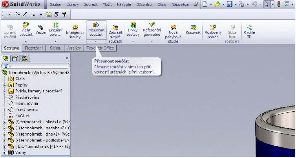Click the Save floppy disk icon
Image resolution: width=296 pixels, height=158 pixels.
coord(230,4)
